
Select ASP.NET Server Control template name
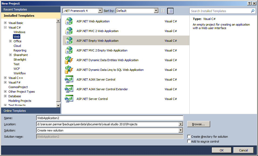pos(92,99)
